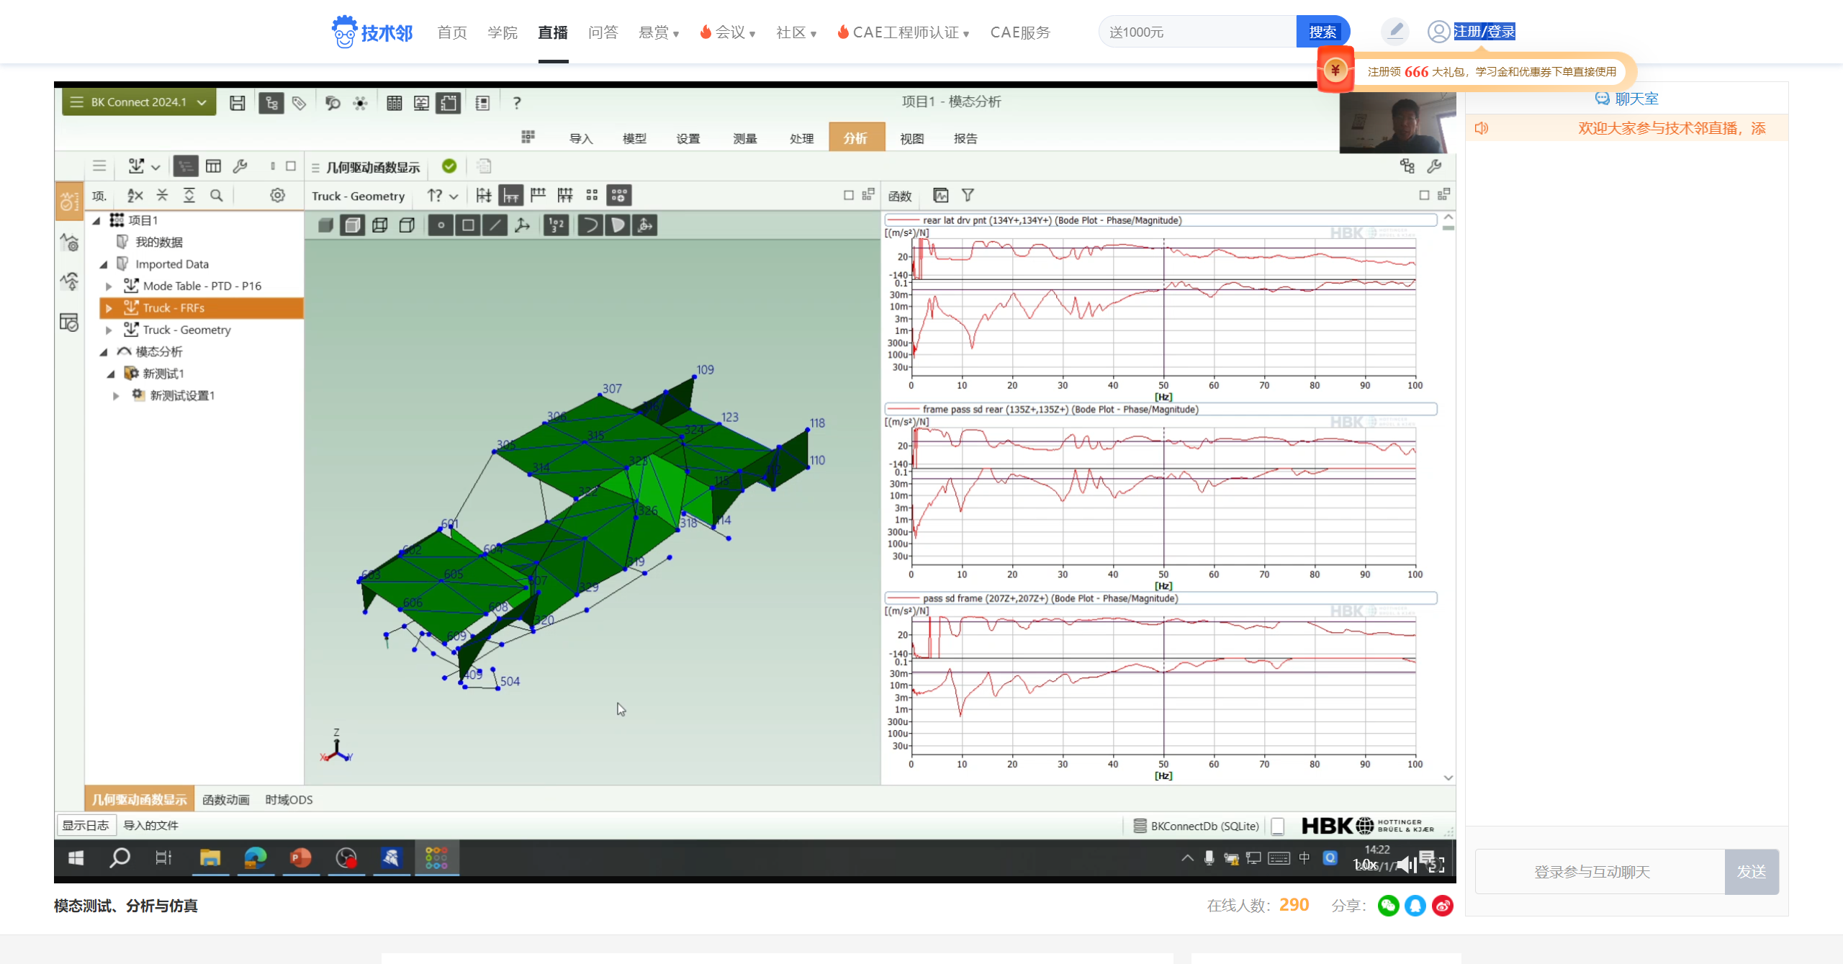
Task: Switch to the 分析 ribbon tab
Action: click(856, 138)
